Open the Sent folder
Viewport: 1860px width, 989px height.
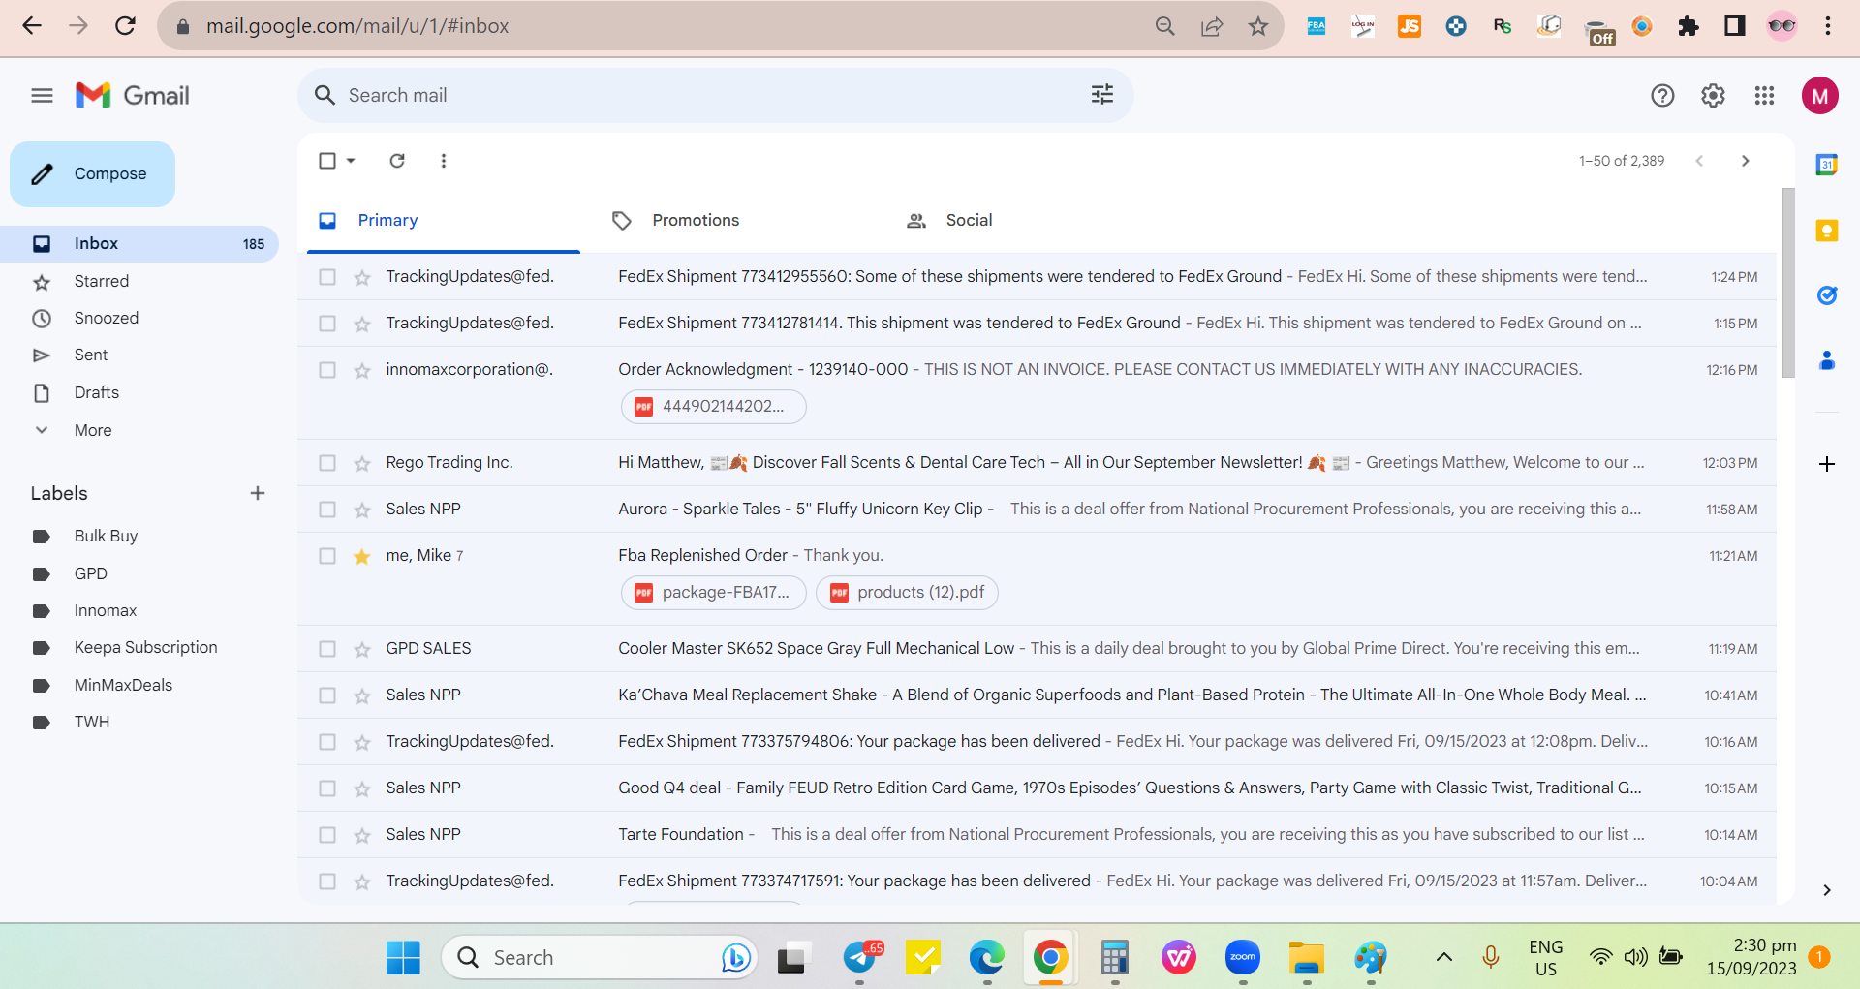(91, 355)
